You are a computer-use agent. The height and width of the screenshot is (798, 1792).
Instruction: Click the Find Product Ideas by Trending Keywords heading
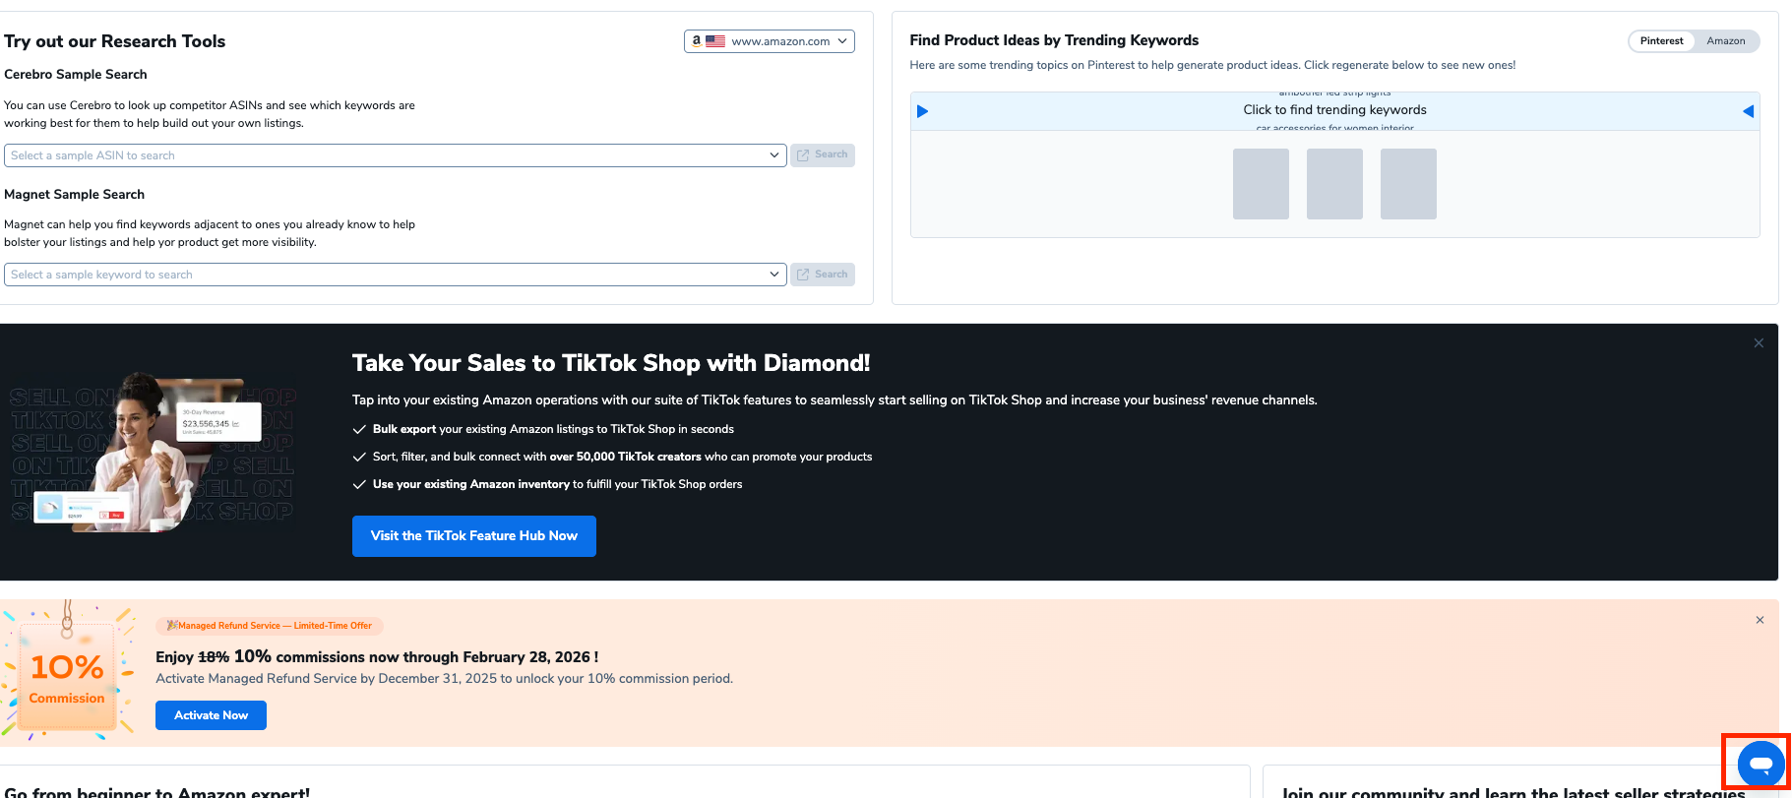pyautogui.click(x=1054, y=40)
